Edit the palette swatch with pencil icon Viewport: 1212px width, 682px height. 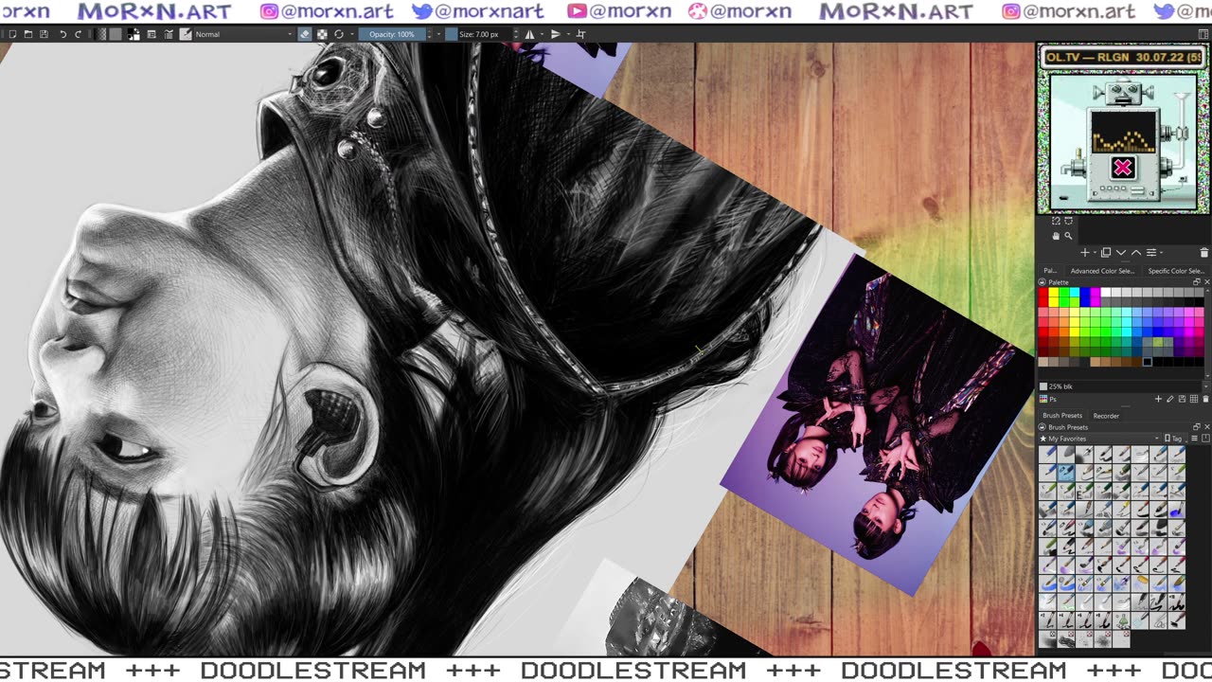[x=1169, y=400]
